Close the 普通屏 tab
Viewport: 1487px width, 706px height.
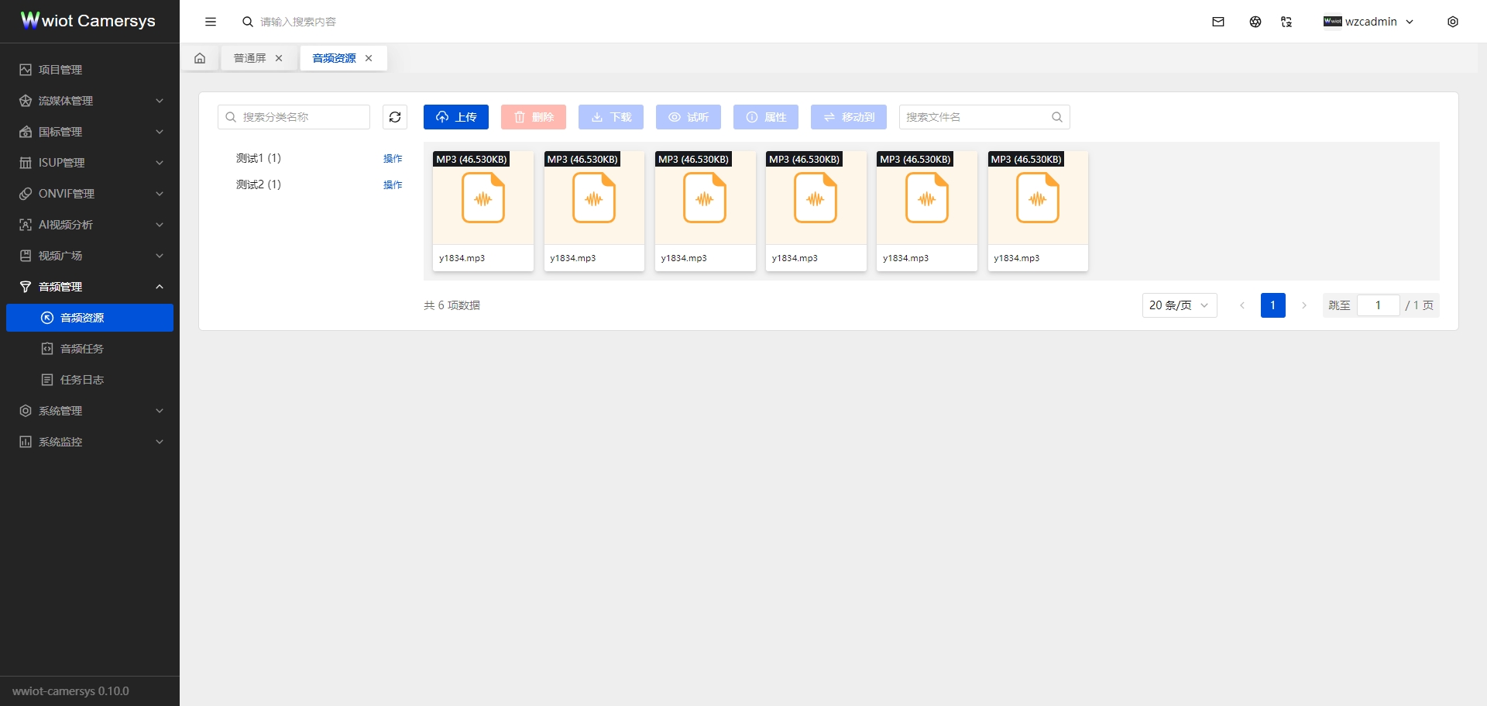pos(279,58)
